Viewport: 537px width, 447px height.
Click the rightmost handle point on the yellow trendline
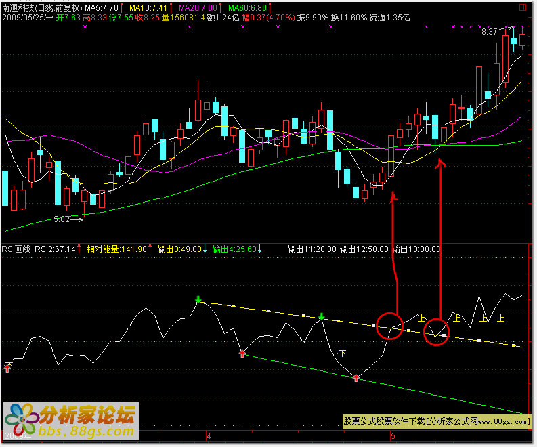(513, 345)
